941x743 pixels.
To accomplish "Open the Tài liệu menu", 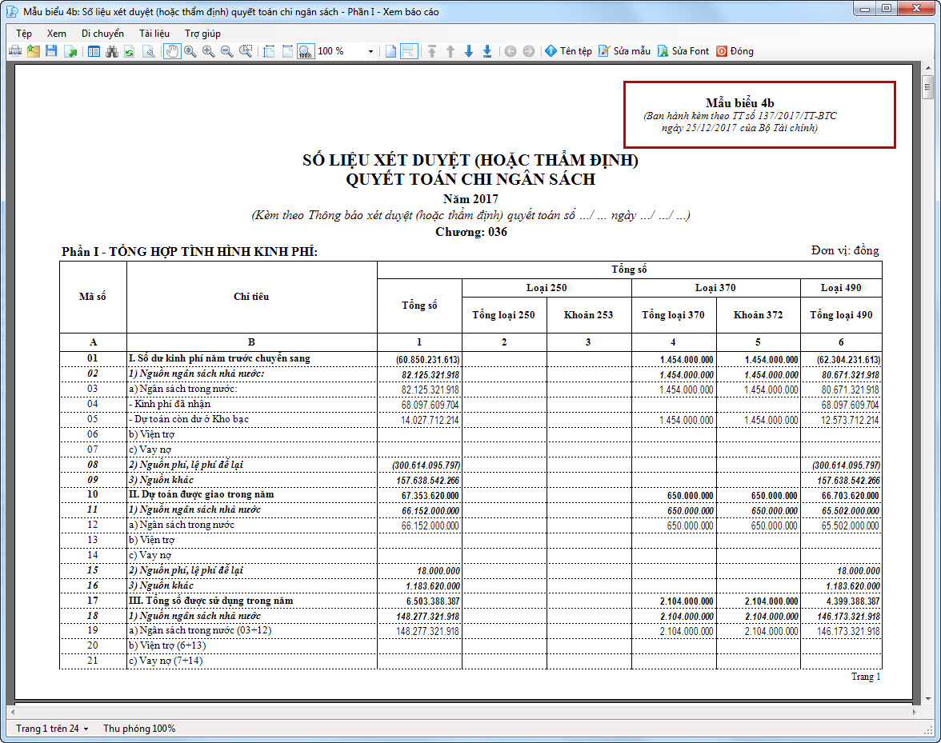I will pos(154,34).
